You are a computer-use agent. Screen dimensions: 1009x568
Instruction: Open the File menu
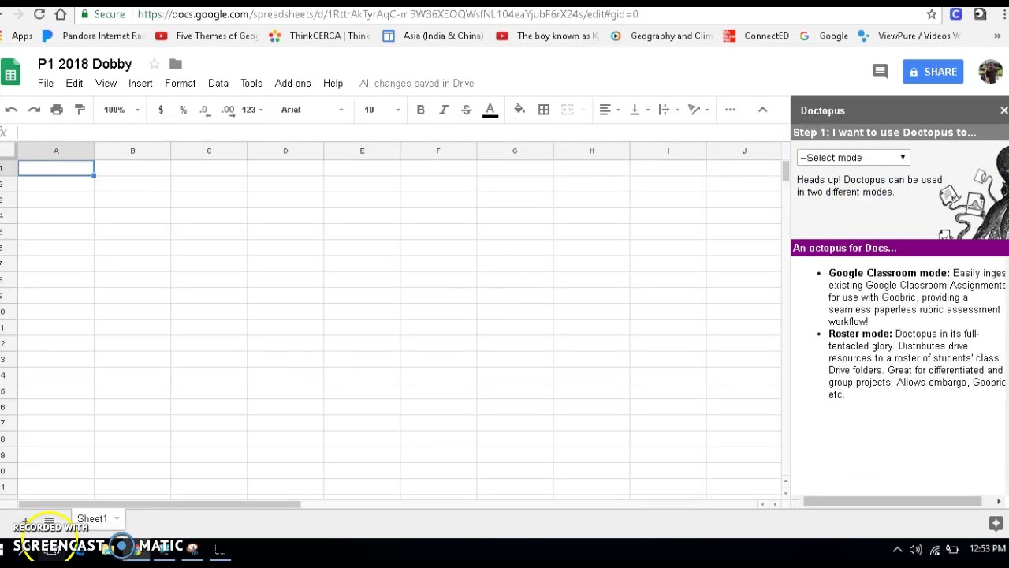[46, 83]
